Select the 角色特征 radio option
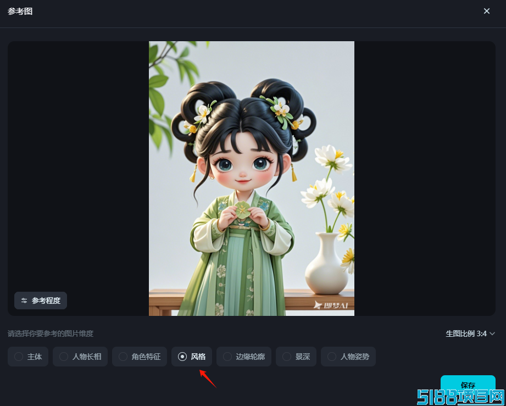 coord(140,357)
